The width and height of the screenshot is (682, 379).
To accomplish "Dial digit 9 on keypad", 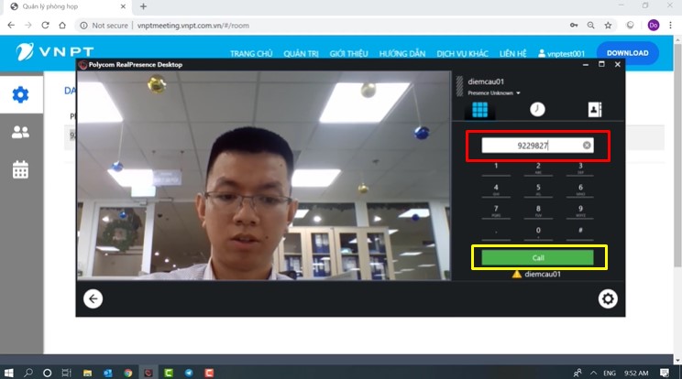I will [x=580, y=211].
